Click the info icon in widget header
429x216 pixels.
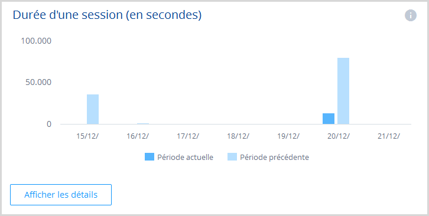[x=411, y=15]
